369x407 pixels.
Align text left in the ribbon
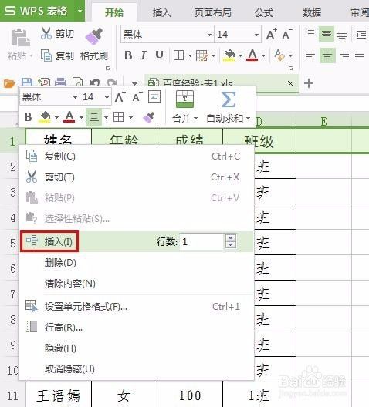point(310,55)
